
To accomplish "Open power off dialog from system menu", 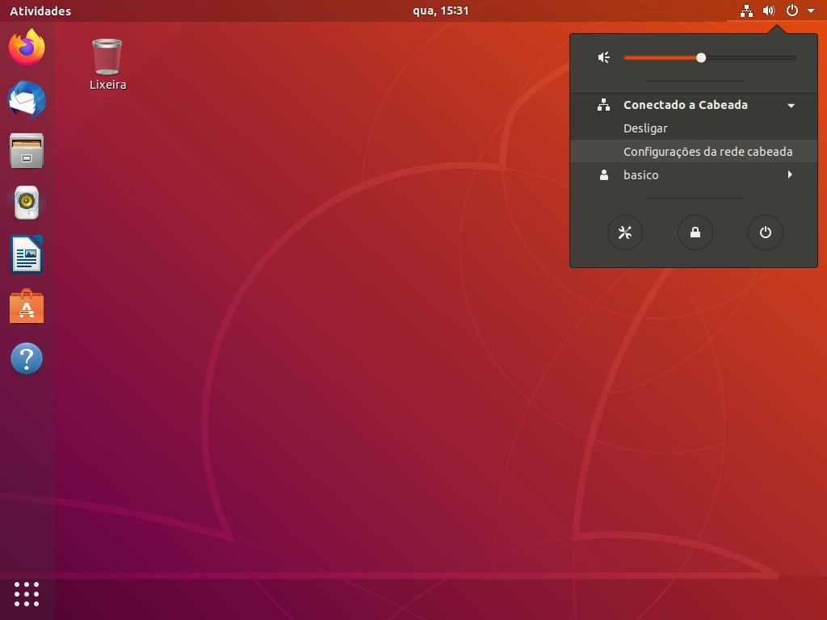I will [x=766, y=232].
